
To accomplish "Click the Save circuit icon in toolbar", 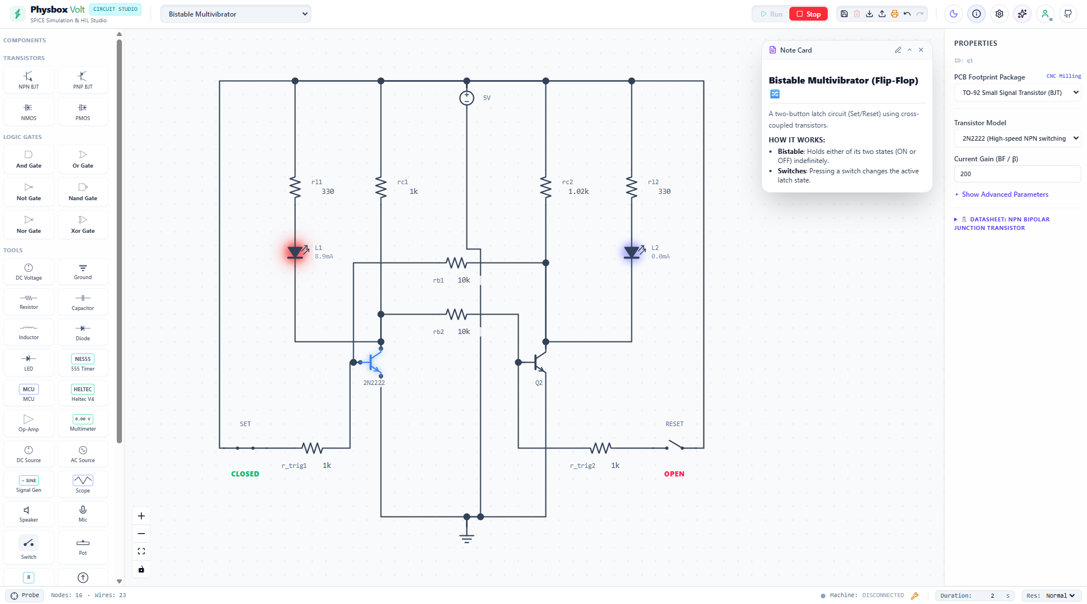I will click(844, 14).
